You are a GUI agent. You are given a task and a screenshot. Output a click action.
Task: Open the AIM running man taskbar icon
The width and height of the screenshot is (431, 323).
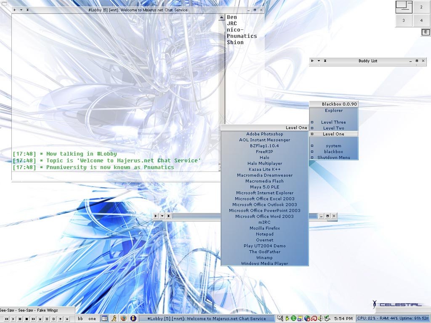point(114,319)
